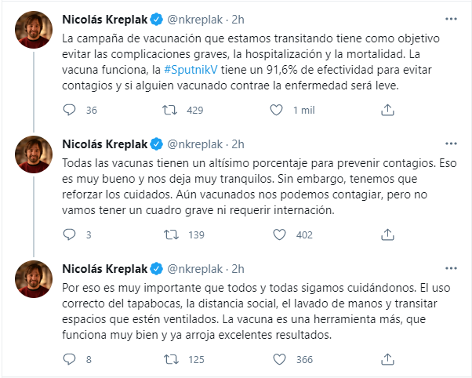The image size is (472, 378).
Task: Share the third tweet about tapabocas
Action: [387, 359]
